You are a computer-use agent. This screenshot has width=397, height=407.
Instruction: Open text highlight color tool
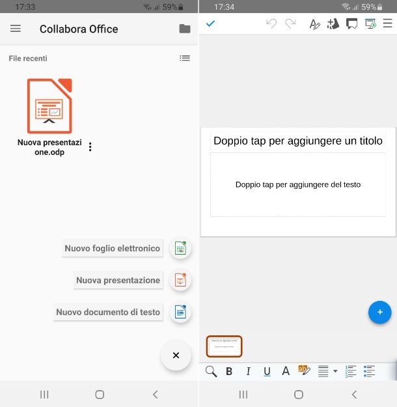tap(305, 371)
